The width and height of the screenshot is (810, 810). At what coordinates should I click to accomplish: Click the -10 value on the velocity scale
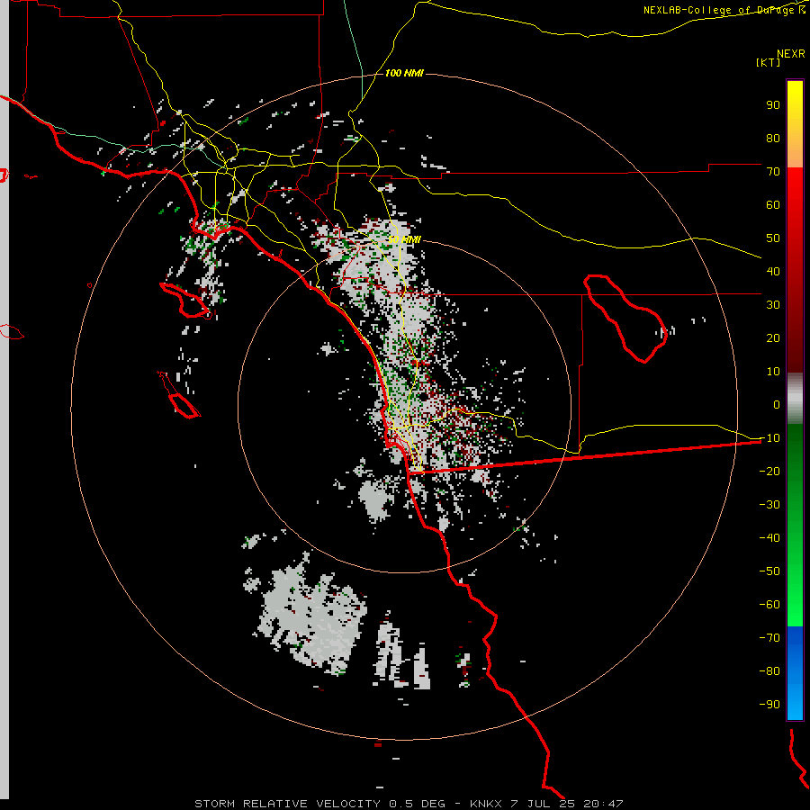(x=769, y=438)
